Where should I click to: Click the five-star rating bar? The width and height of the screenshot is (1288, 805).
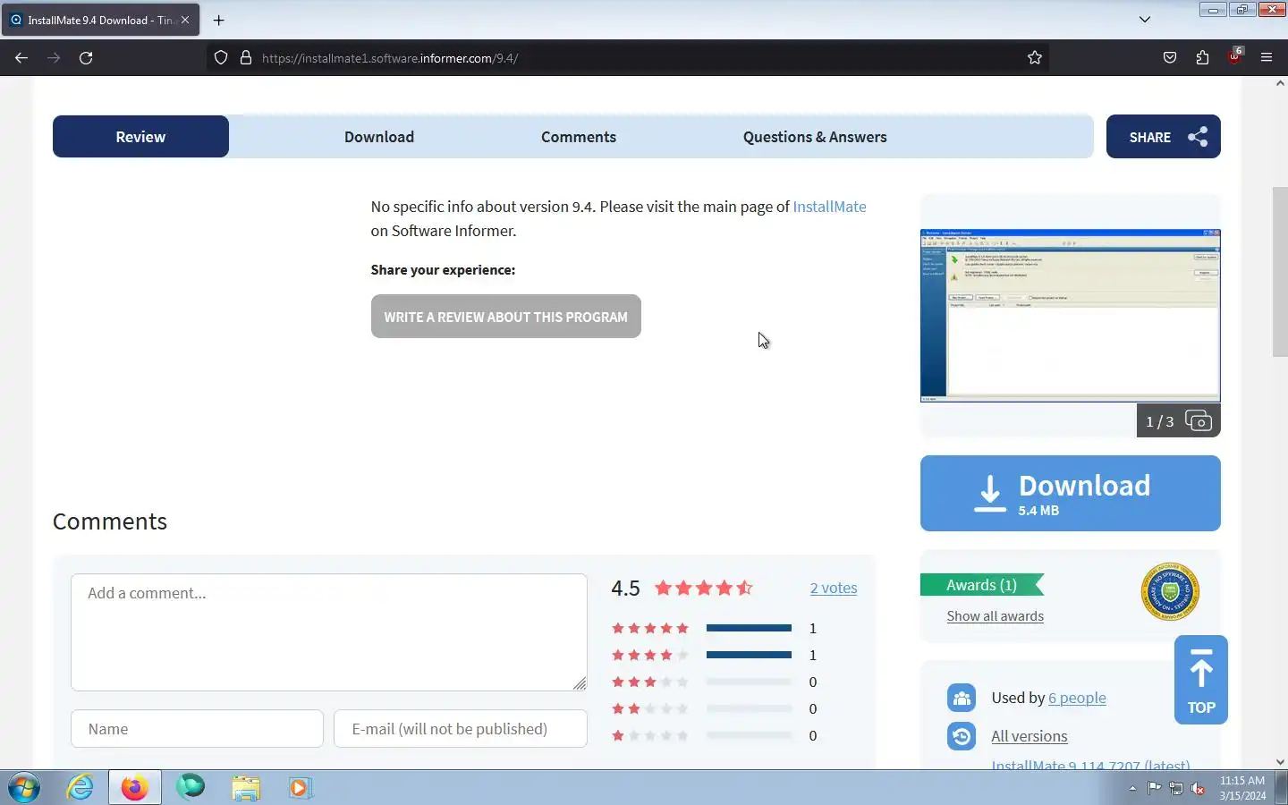pos(749,628)
